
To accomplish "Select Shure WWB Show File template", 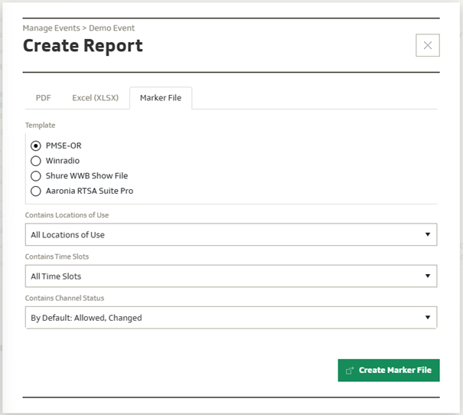I will pyautogui.click(x=35, y=176).
